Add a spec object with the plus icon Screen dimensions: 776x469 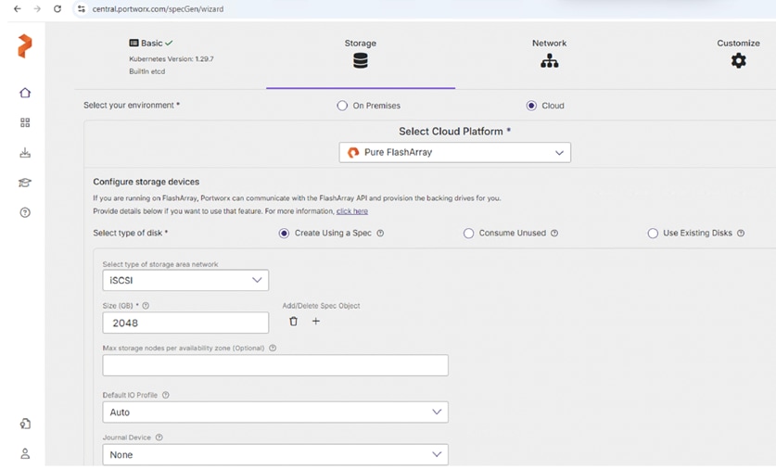pyautogui.click(x=316, y=321)
